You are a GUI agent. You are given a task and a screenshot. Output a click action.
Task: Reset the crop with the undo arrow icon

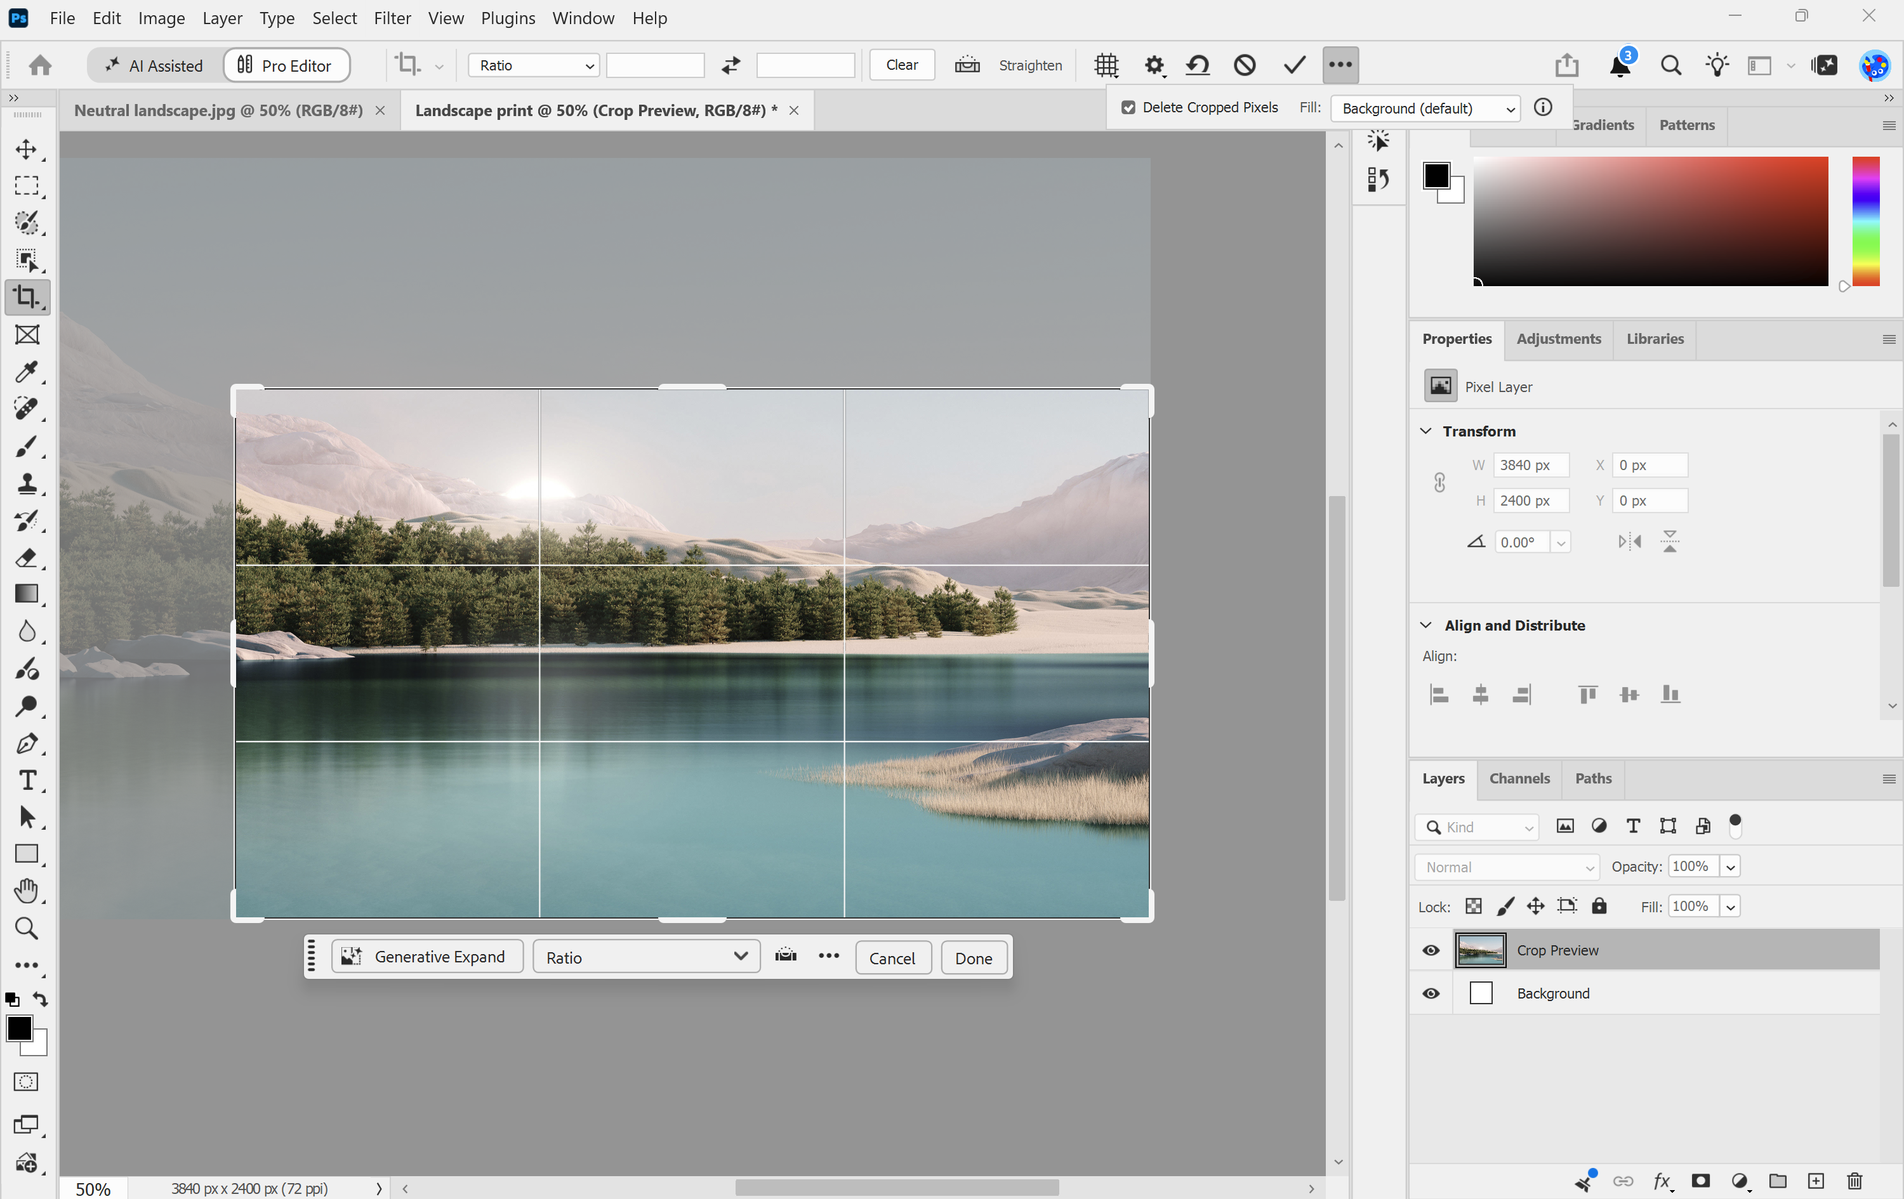[x=1198, y=65]
